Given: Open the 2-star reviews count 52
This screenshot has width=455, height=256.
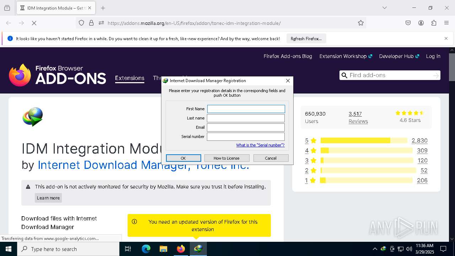Looking at the screenshot, I should (x=424, y=170).
